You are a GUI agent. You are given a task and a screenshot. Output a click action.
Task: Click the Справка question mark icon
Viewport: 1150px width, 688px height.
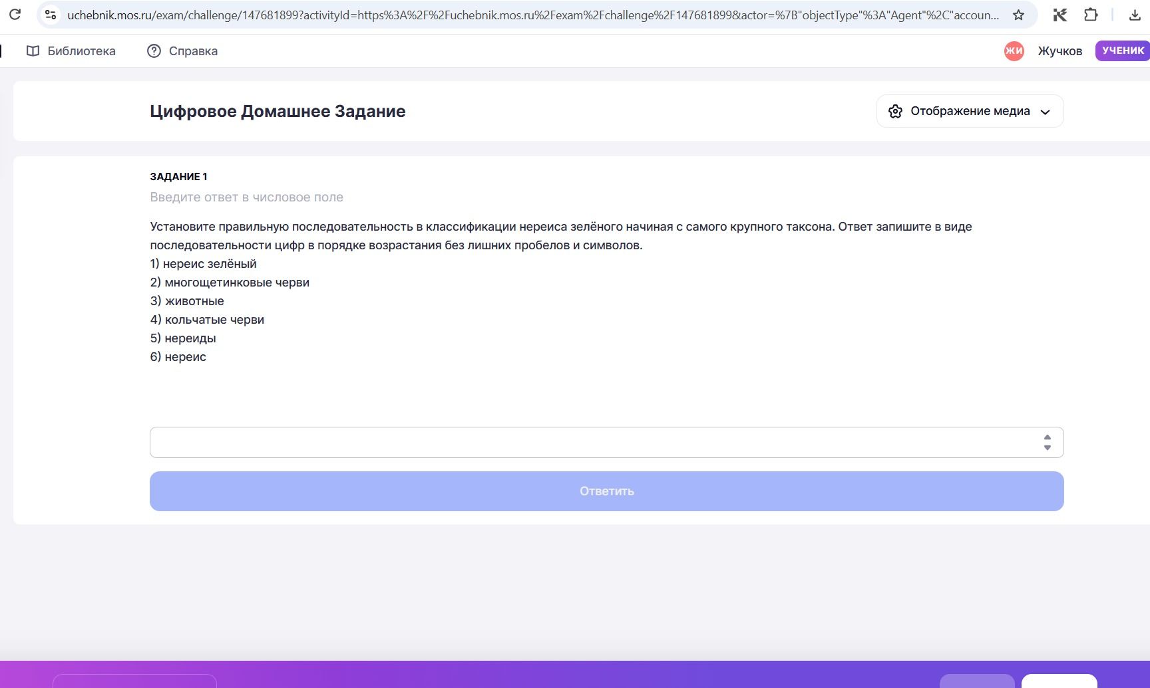click(154, 51)
